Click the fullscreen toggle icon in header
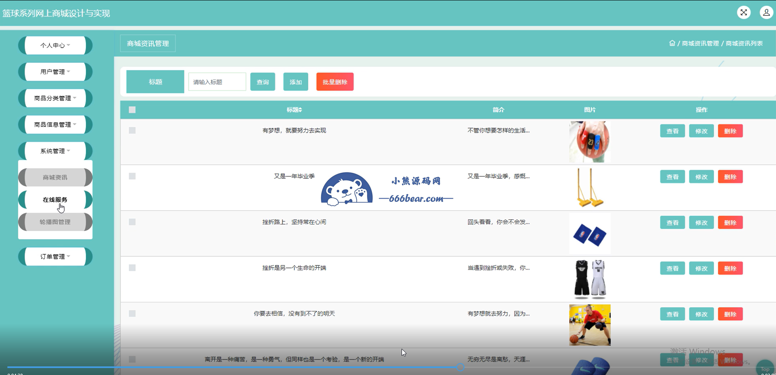Screen dimensions: 776x375 pyautogui.click(x=744, y=13)
